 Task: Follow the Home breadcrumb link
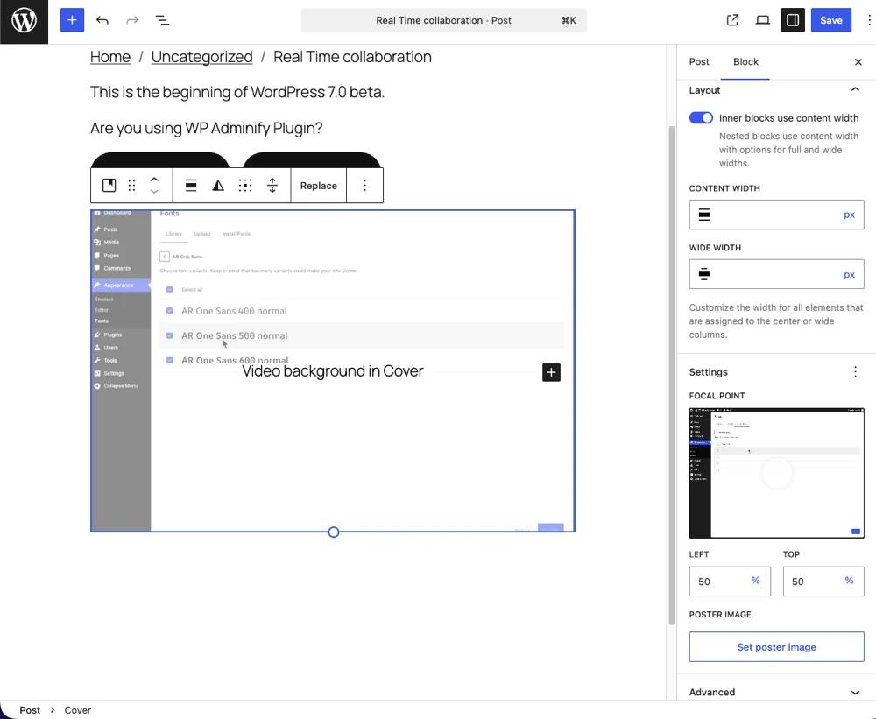(x=110, y=57)
